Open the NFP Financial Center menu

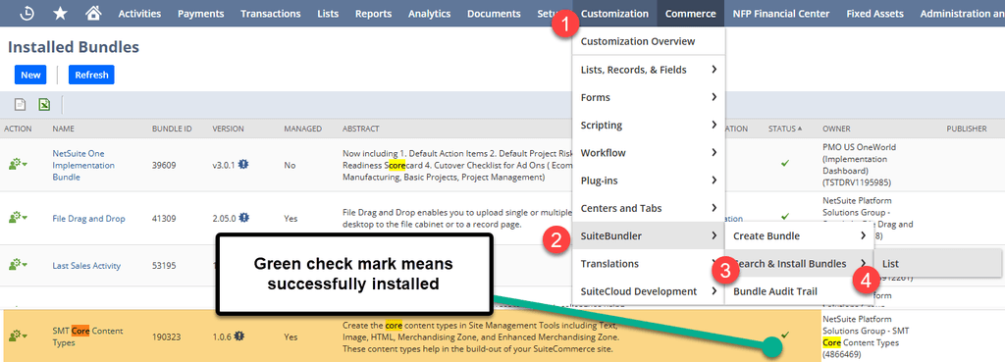780,13
